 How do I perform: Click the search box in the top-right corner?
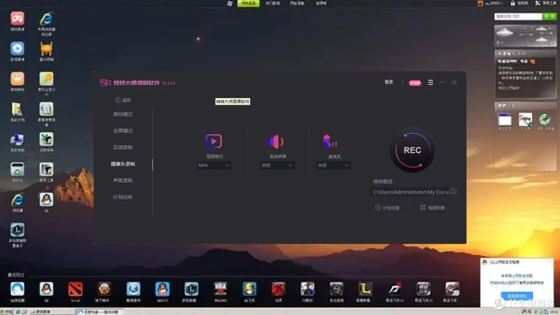click(x=518, y=17)
